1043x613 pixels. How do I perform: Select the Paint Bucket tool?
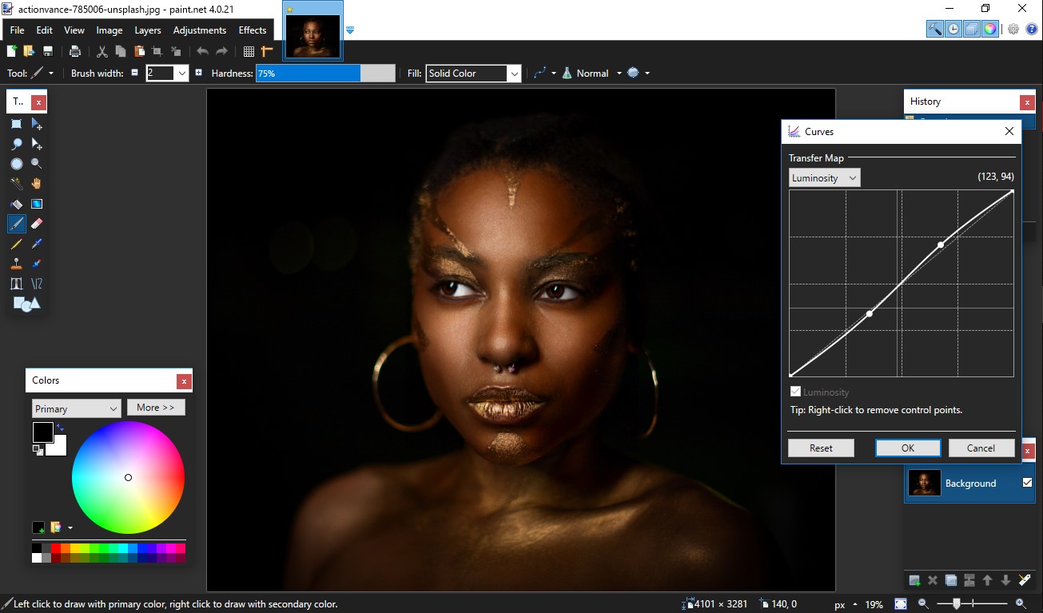tap(16, 204)
